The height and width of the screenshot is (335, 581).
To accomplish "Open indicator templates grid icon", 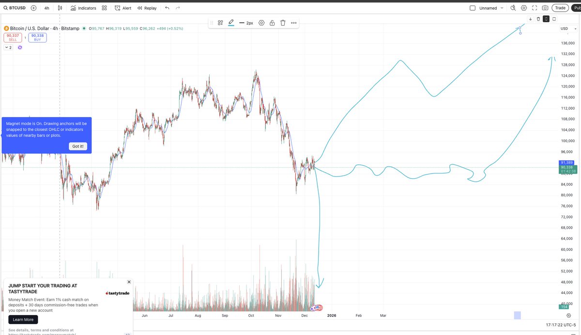I will pos(104,8).
